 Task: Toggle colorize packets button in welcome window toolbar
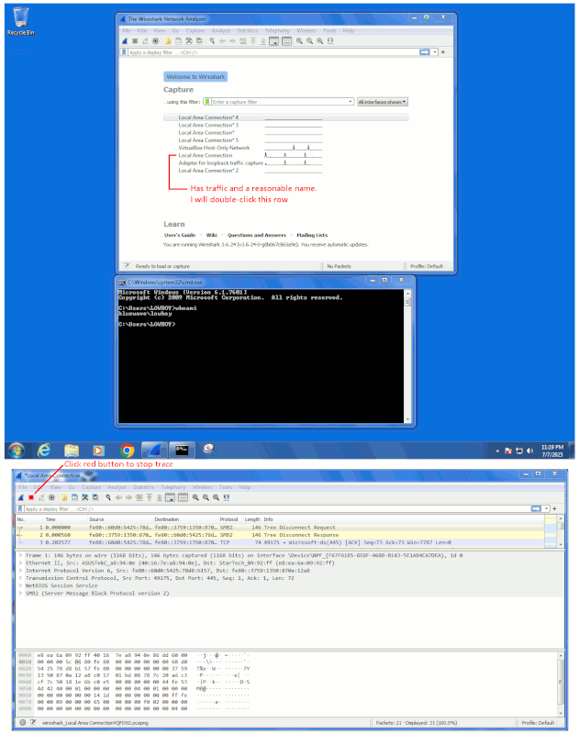[287, 41]
